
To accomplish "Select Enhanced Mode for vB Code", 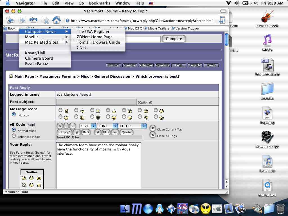I will [x=14, y=136].
